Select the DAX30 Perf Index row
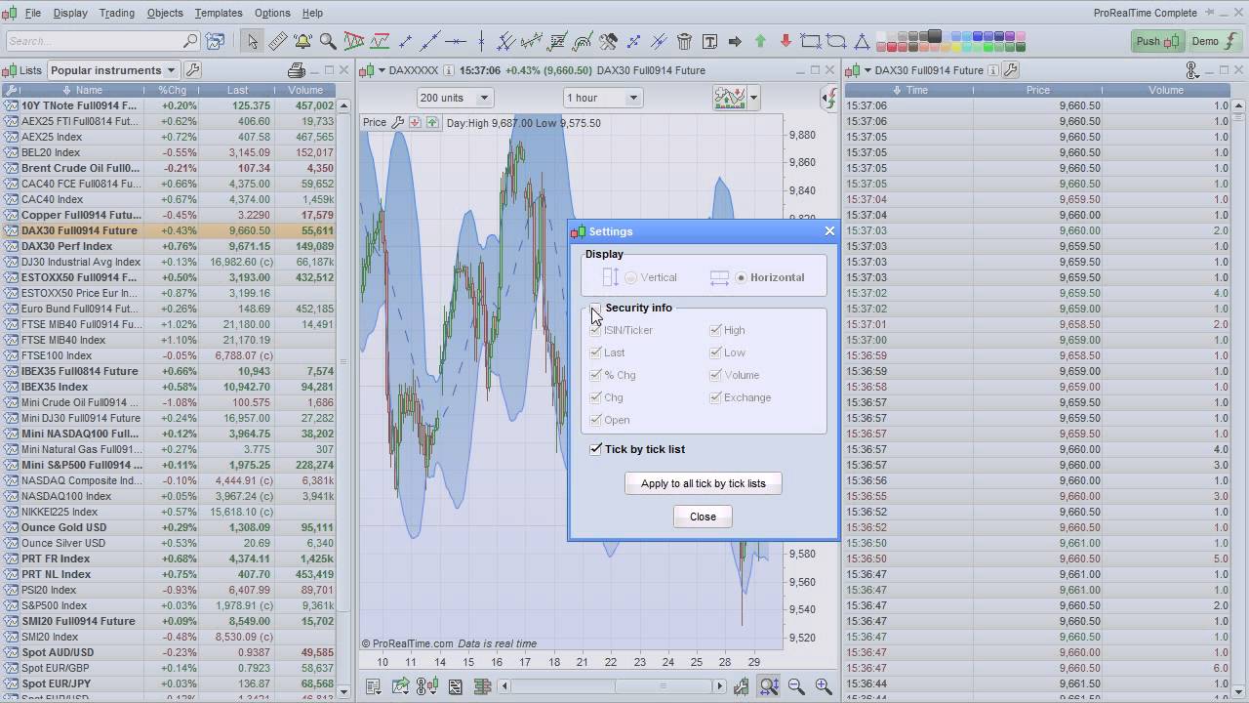The width and height of the screenshot is (1249, 703). (x=168, y=246)
